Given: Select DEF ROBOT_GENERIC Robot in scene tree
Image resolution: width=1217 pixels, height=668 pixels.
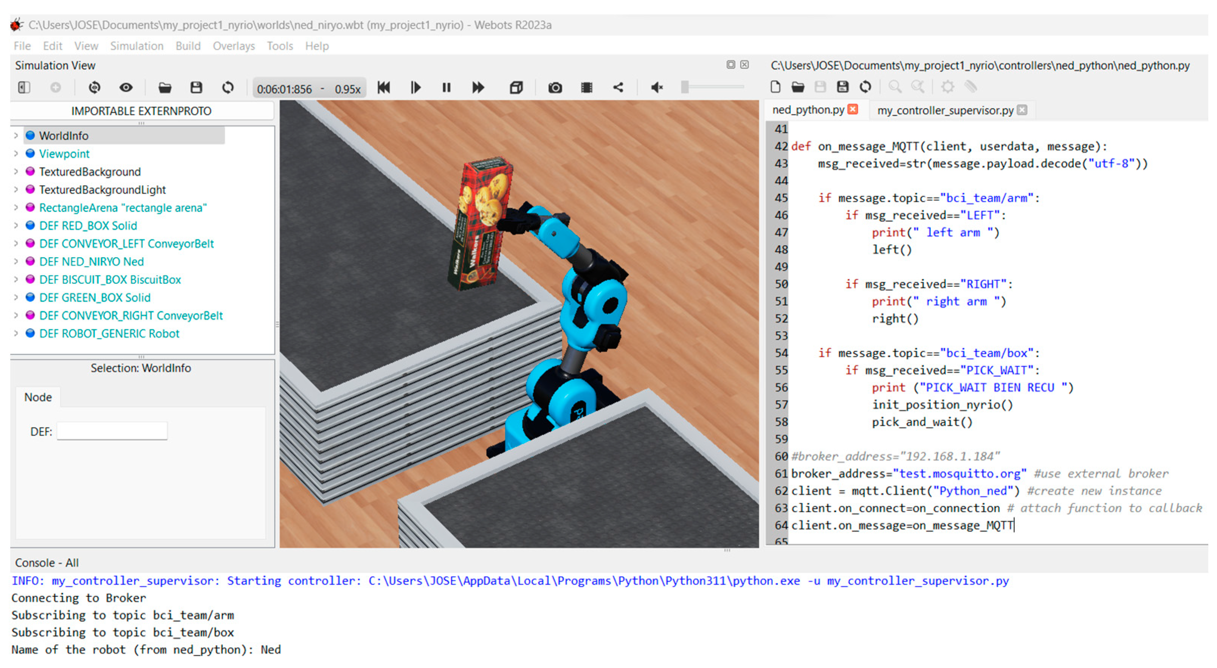Looking at the screenshot, I should (x=109, y=333).
